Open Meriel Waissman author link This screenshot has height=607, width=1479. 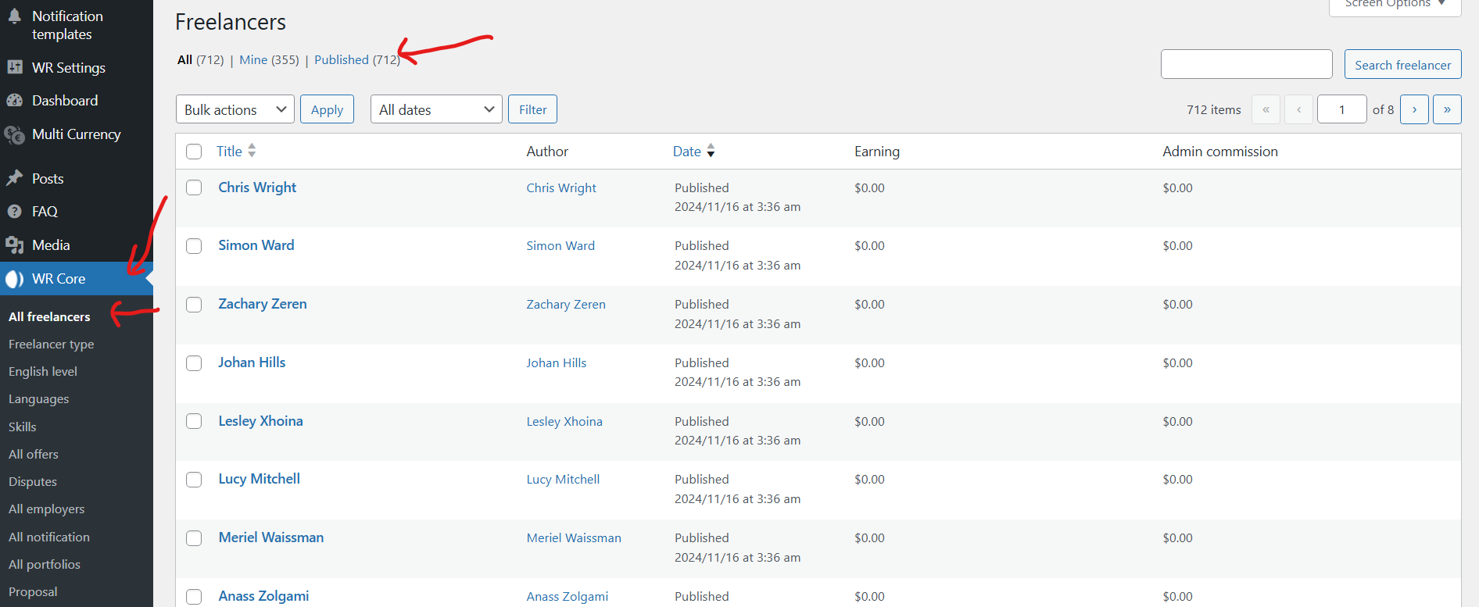(x=574, y=537)
